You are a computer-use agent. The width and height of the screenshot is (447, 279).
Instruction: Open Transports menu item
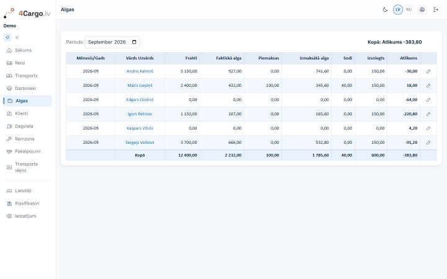tap(28, 76)
